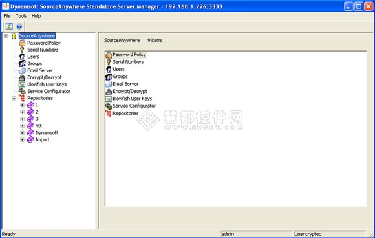Screen dimensions: 375x238
Task: Select the 4tt repository label
Action: point(39,126)
